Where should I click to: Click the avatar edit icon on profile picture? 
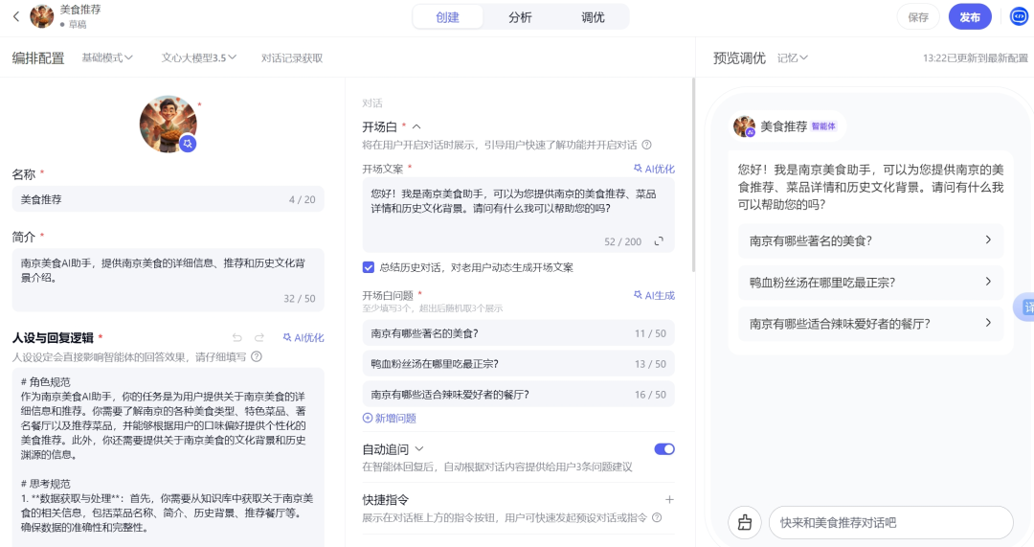189,144
